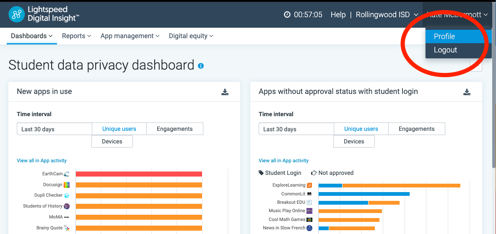
Task: Open Last 30 days in Apps without approval panel
Action: tap(296, 129)
